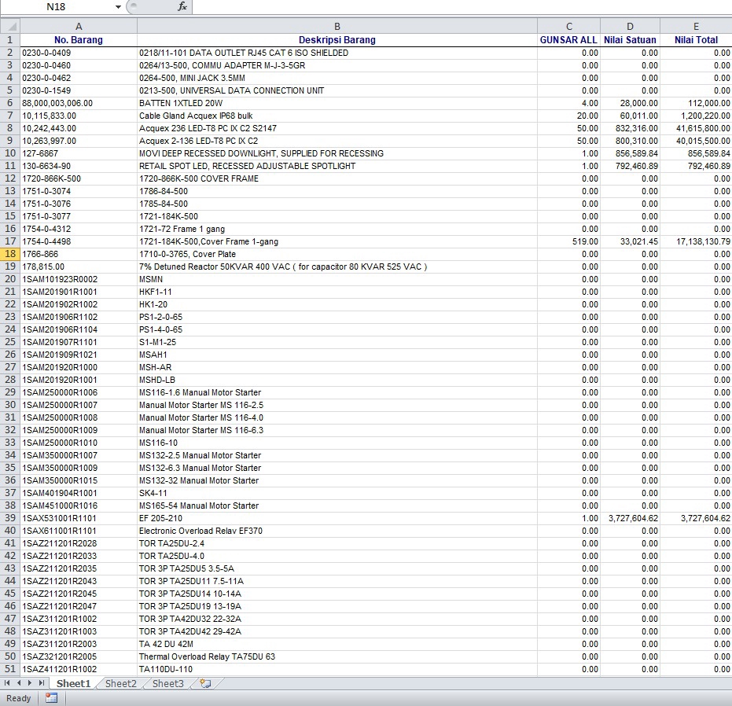The width and height of the screenshot is (732, 706).
Task: Switch to the Sheet3 tab
Action: point(166,683)
